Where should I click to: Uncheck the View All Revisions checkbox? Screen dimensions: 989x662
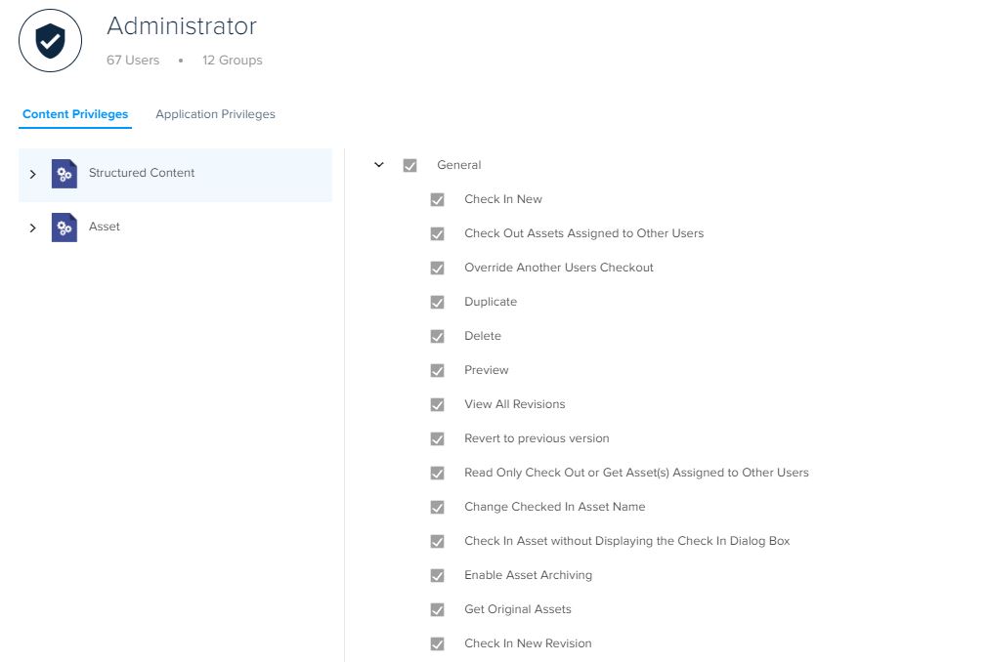tap(437, 404)
